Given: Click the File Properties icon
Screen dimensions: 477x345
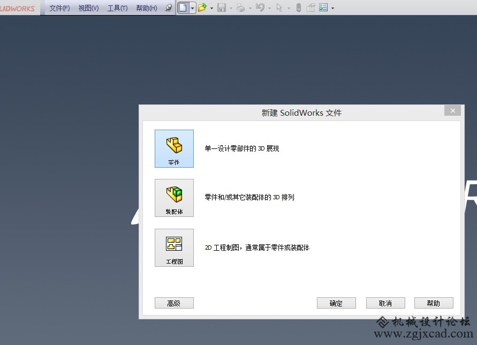Looking at the screenshot, I should click(311, 7).
